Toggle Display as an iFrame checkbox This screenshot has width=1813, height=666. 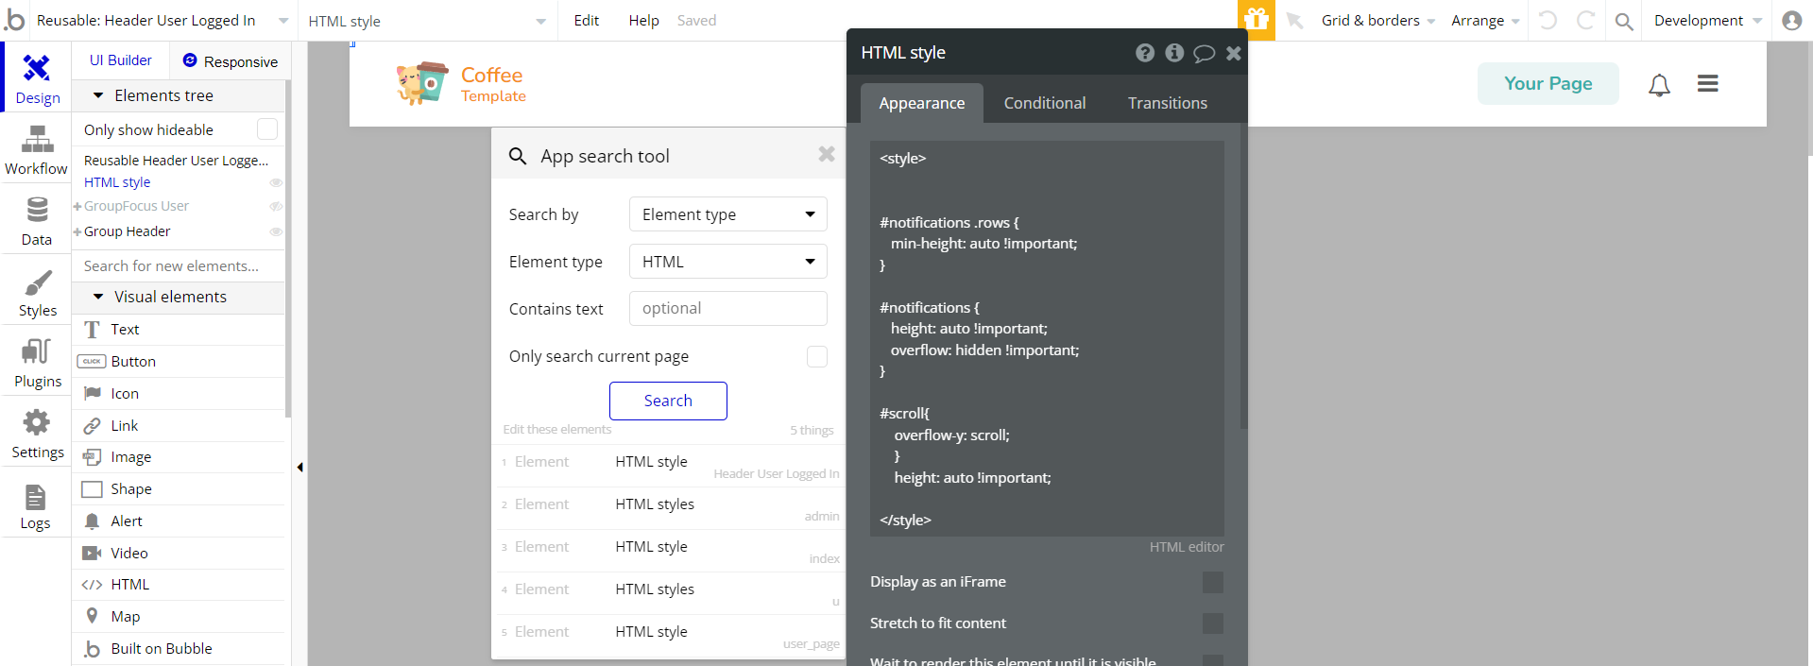click(x=1212, y=582)
